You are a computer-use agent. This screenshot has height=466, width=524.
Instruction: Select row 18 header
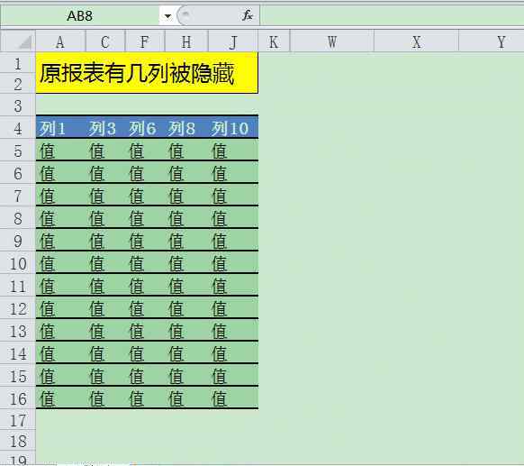[18, 441]
